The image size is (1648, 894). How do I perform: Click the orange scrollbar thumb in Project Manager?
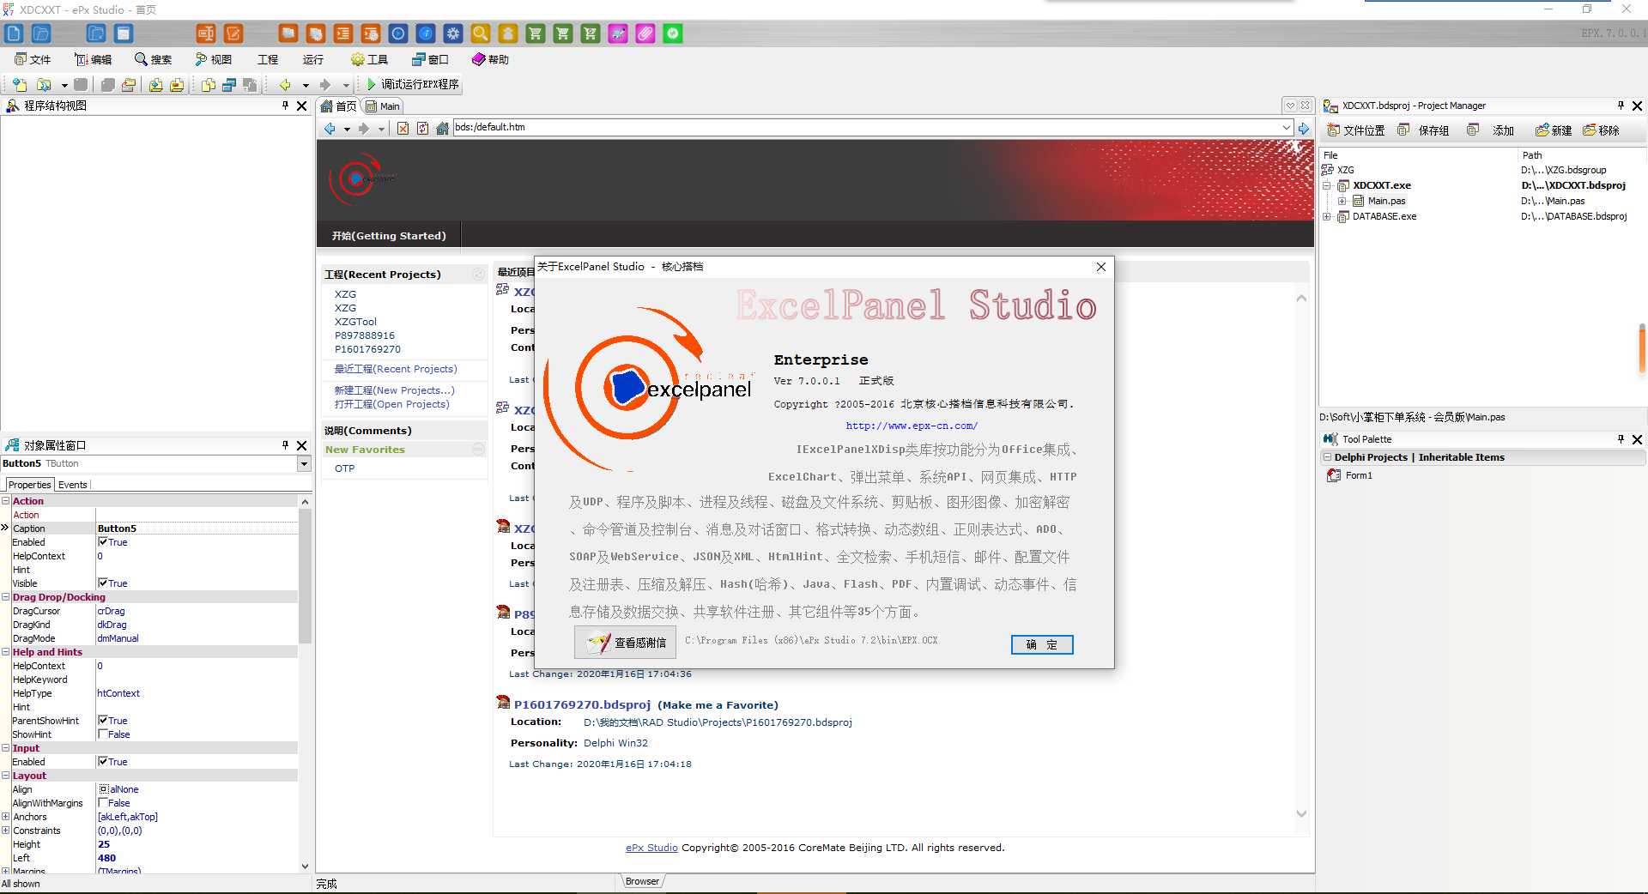point(1643,348)
